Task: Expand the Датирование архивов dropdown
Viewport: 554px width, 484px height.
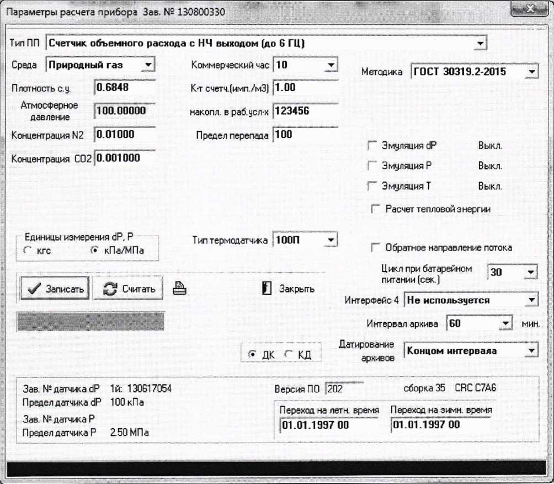Action: point(531,351)
